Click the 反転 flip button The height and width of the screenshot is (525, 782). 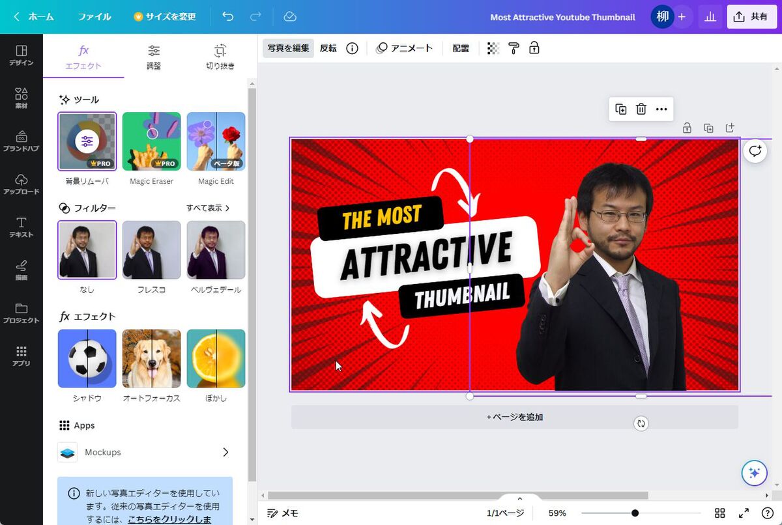[x=328, y=48]
